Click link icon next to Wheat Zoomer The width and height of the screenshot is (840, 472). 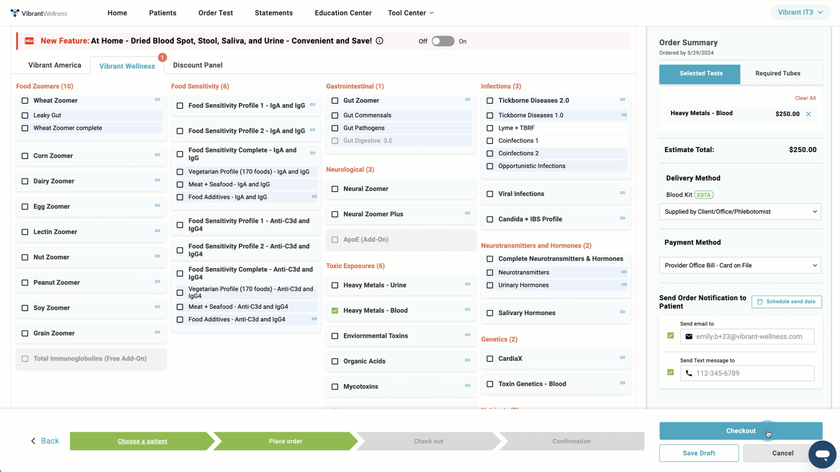[157, 100]
